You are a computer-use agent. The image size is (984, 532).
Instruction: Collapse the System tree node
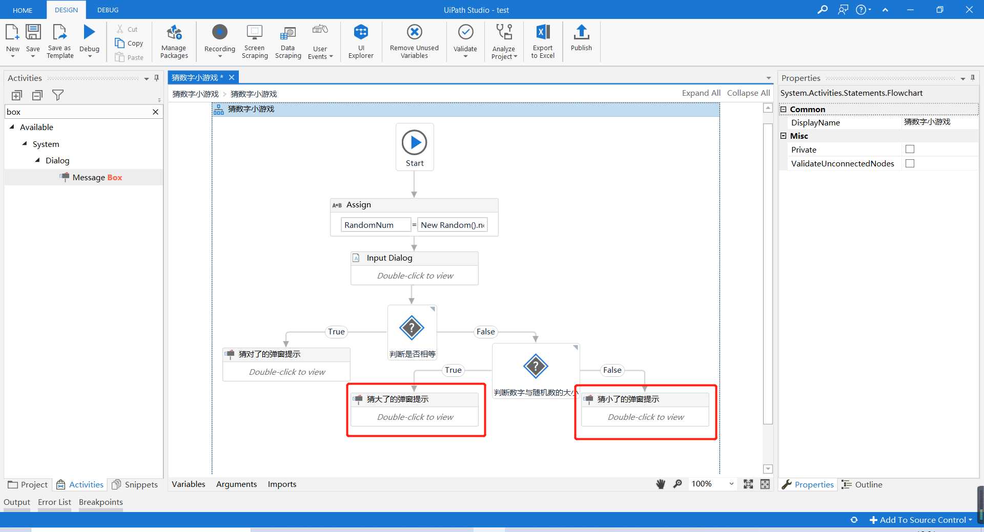point(25,144)
